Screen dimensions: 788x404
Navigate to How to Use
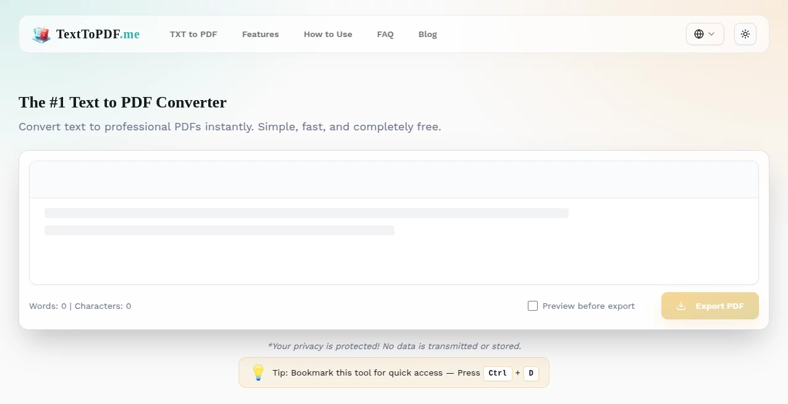point(328,34)
